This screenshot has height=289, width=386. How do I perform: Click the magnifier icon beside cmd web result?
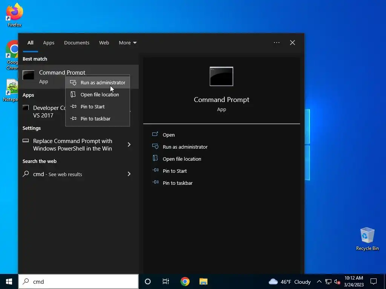pyautogui.click(x=26, y=174)
